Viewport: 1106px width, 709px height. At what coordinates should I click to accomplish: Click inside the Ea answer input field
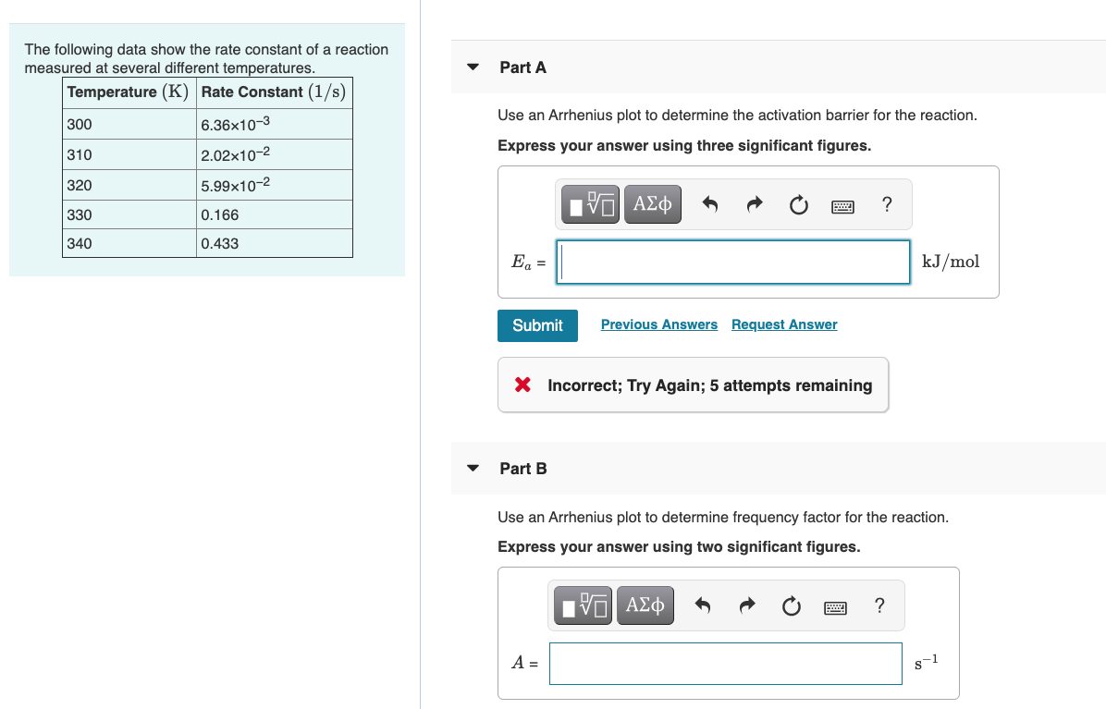click(731, 262)
